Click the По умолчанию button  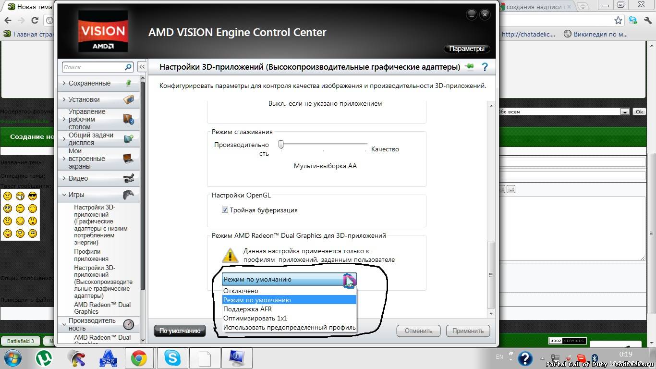[x=180, y=331]
